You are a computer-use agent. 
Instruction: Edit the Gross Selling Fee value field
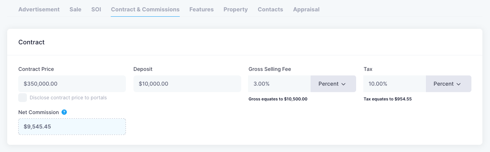[279, 84]
